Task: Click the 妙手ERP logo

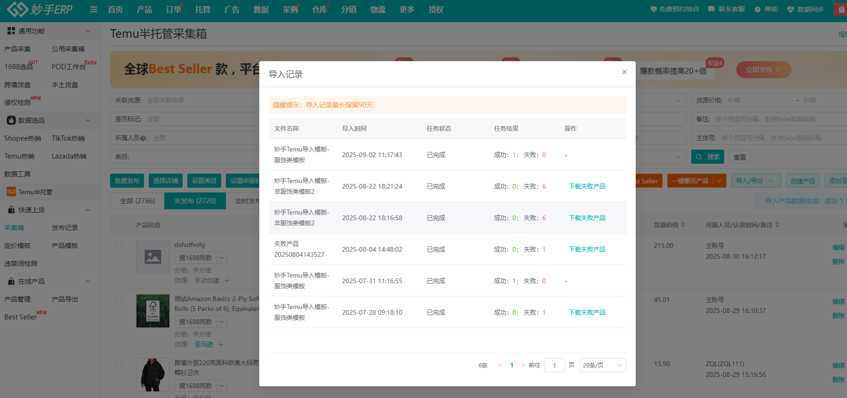Action: click(40, 9)
